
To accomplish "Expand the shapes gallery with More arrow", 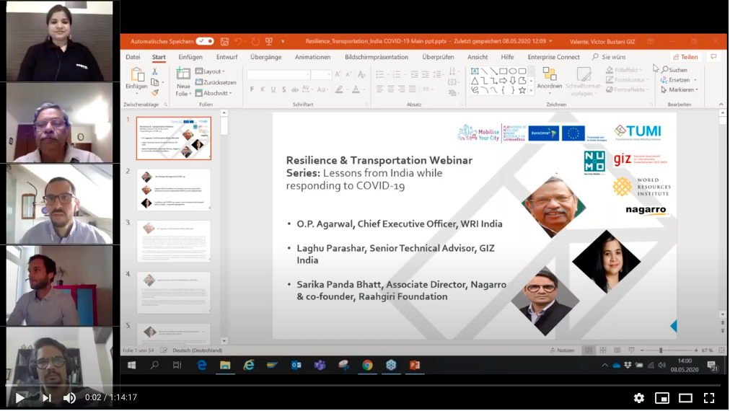I will pyautogui.click(x=531, y=92).
